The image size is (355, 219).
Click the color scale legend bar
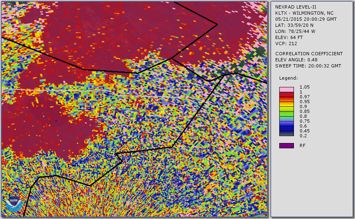[286, 112]
